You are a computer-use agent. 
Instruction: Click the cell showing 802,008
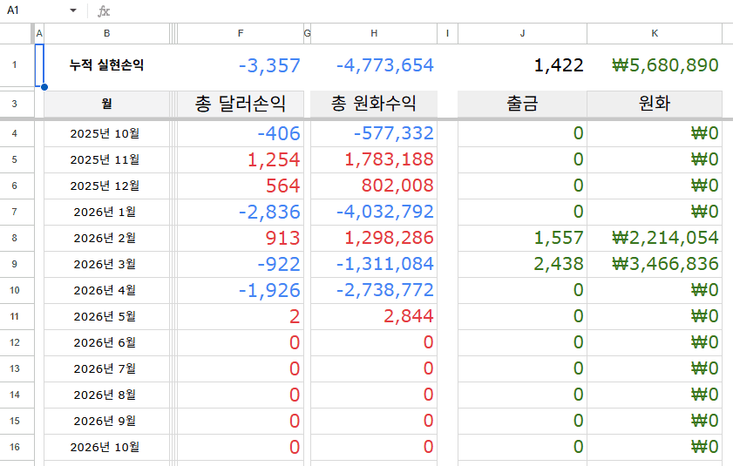click(x=374, y=186)
